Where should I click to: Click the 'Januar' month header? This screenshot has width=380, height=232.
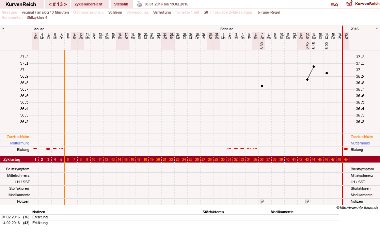(x=38, y=29)
